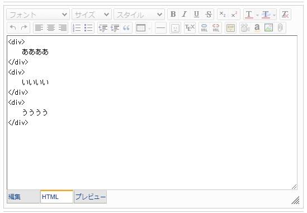
Task: Open the スタイル dropdown
Action: (x=139, y=15)
